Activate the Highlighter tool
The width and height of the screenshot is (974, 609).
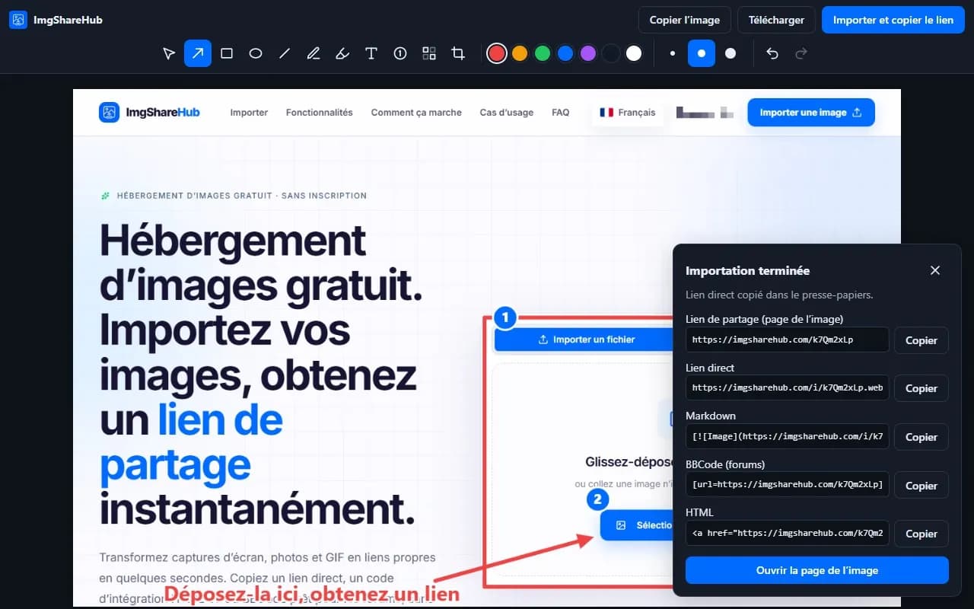[342, 53]
